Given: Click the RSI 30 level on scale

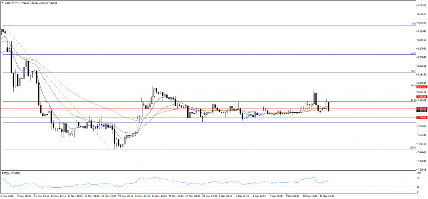Looking at the screenshot, I should 419,186.
